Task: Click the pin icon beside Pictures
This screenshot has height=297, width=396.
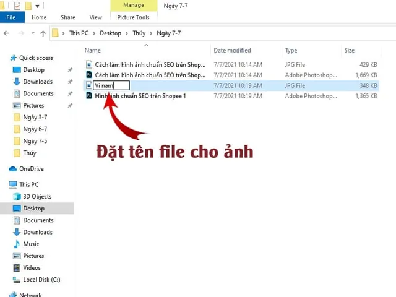Action: [x=70, y=105]
